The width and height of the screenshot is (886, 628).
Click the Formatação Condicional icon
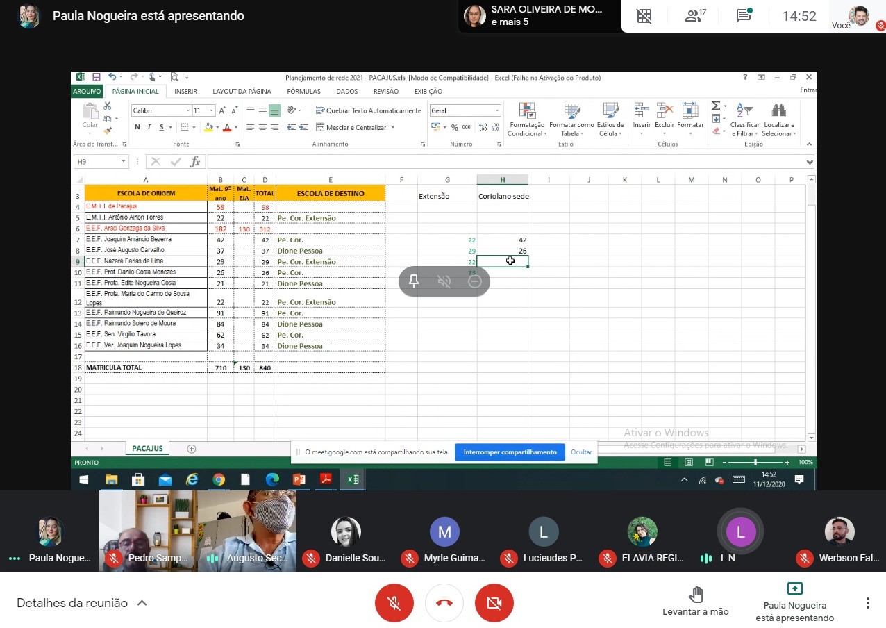(x=527, y=112)
